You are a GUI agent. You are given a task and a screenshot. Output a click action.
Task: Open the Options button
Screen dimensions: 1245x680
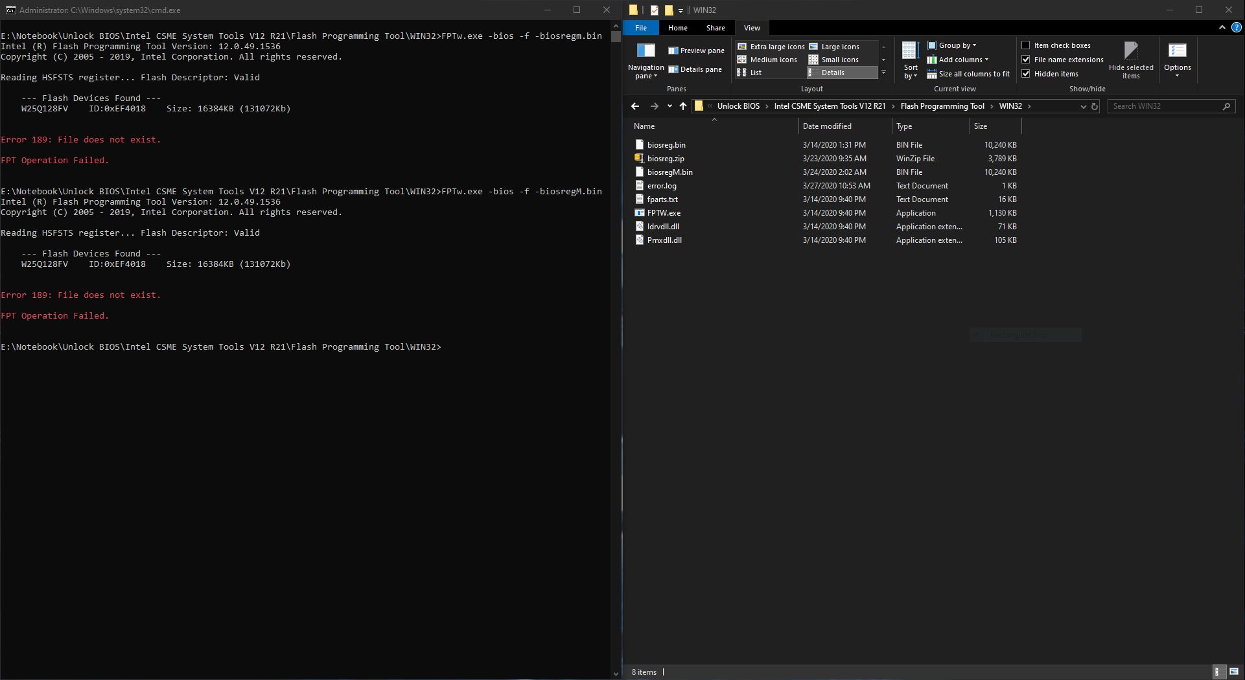pos(1178,61)
